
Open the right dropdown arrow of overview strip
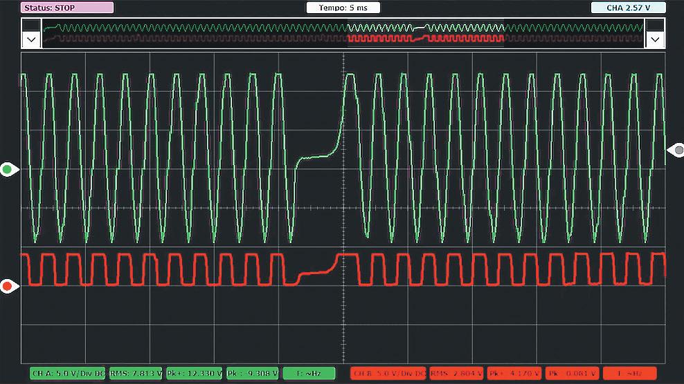(x=655, y=39)
